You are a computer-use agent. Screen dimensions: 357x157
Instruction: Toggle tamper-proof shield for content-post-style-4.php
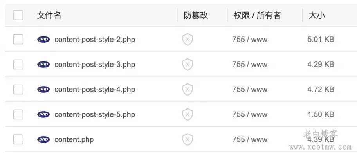click(x=188, y=90)
